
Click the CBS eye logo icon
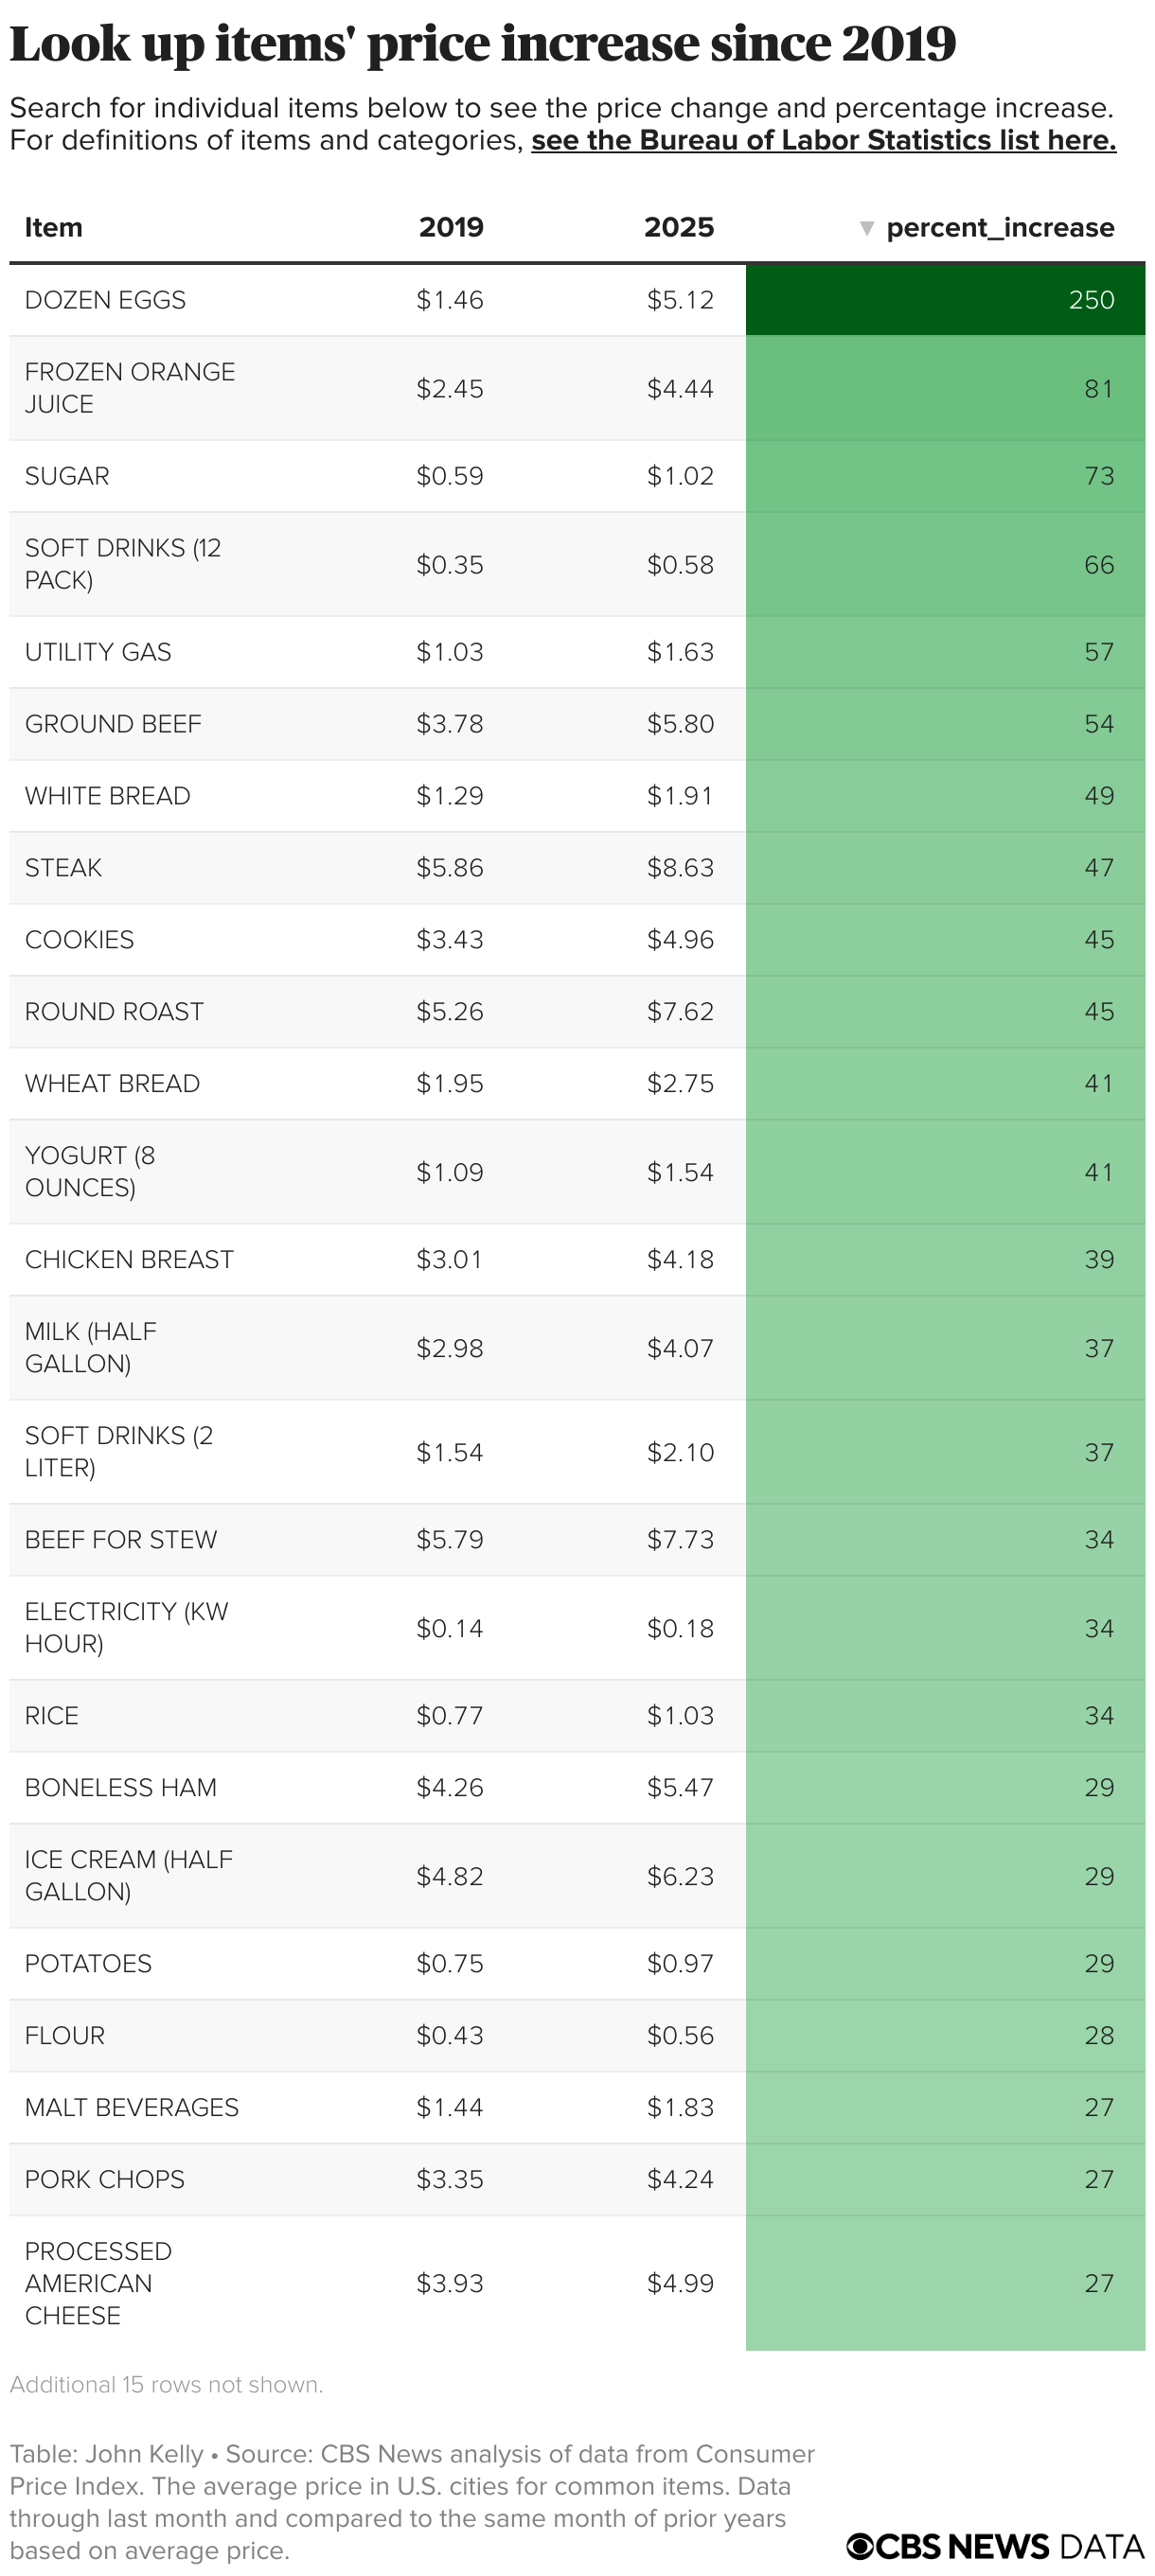(860, 2545)
